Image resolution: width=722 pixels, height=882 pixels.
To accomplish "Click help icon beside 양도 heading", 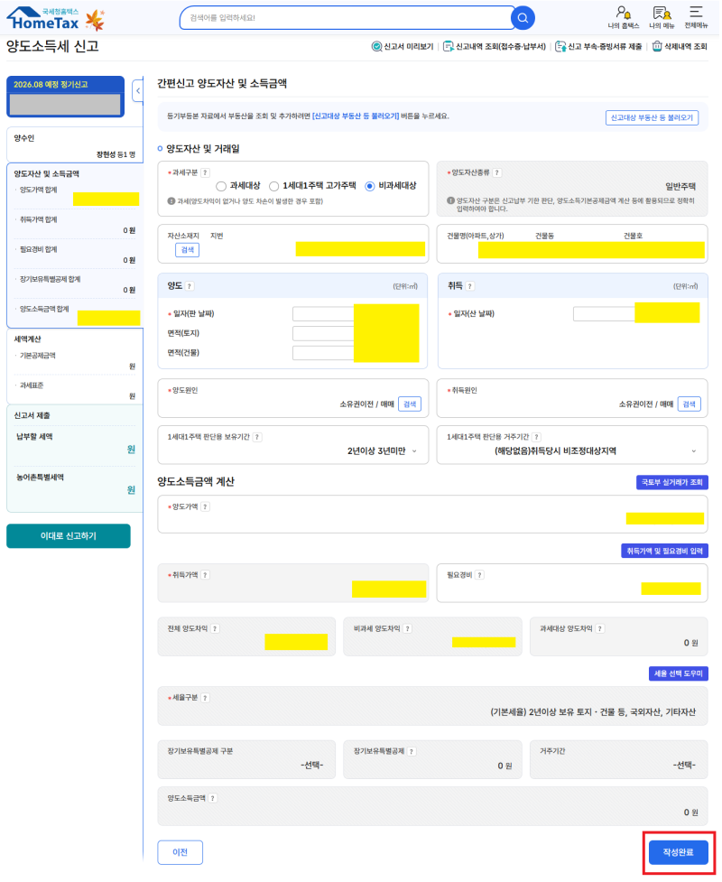I will (x=190, y=286).
